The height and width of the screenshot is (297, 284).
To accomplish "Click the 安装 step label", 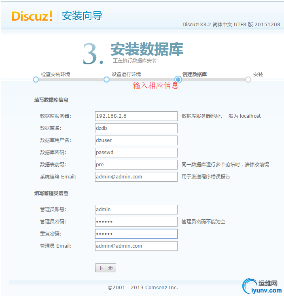I will tap(258, 74).
